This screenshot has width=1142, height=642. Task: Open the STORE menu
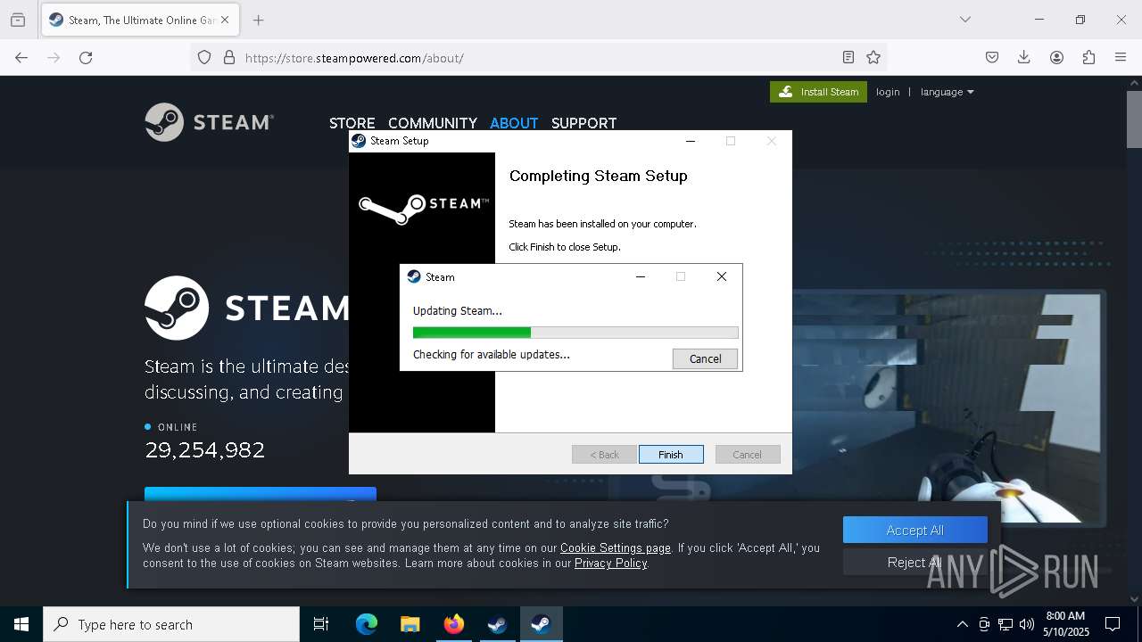pos(352,123)
